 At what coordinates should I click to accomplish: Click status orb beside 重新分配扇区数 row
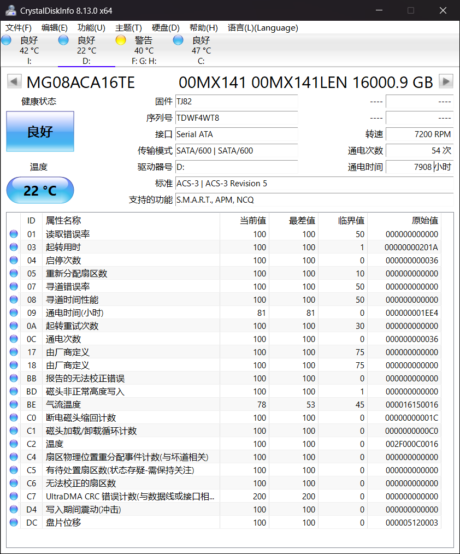point(14,274)
